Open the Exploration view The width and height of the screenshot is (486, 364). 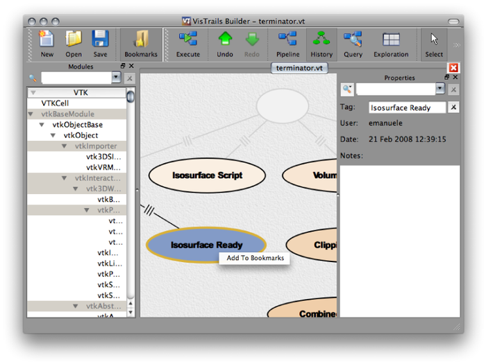(391, 43)
